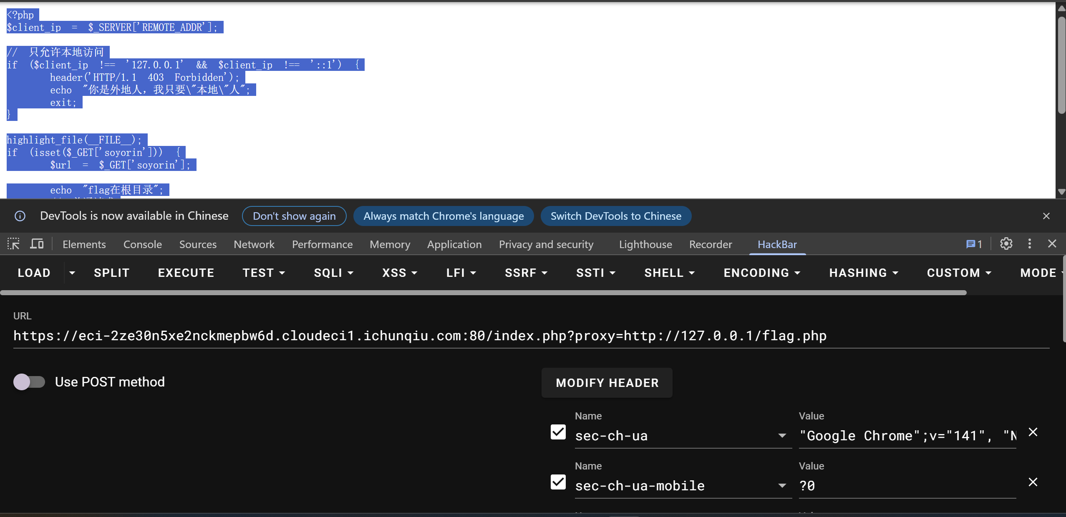The width and height of the screenshot is (1066, 517).
Task: Open DevTools three-dot customize menu
Action: point(1029,244)
